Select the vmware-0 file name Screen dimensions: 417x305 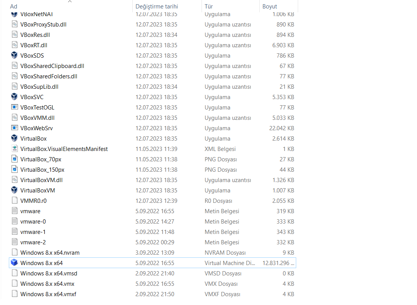click(x=33, y=221)
